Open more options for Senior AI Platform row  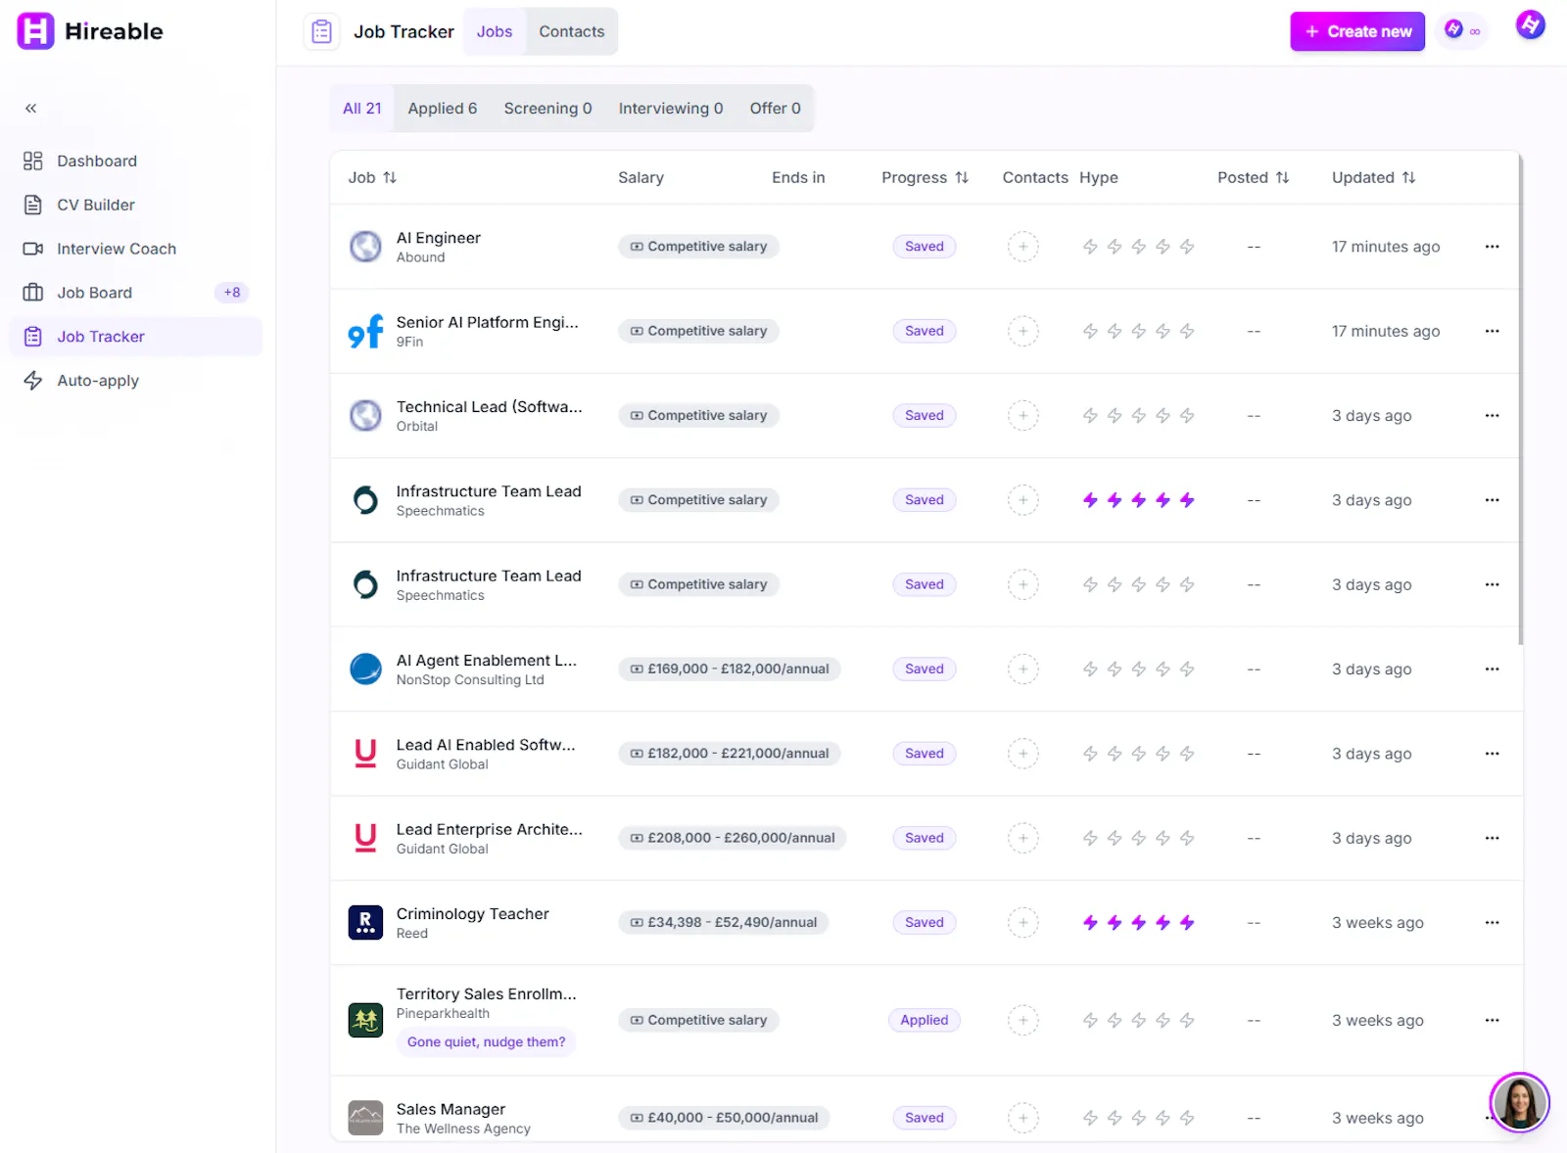tap(1492, 331)
